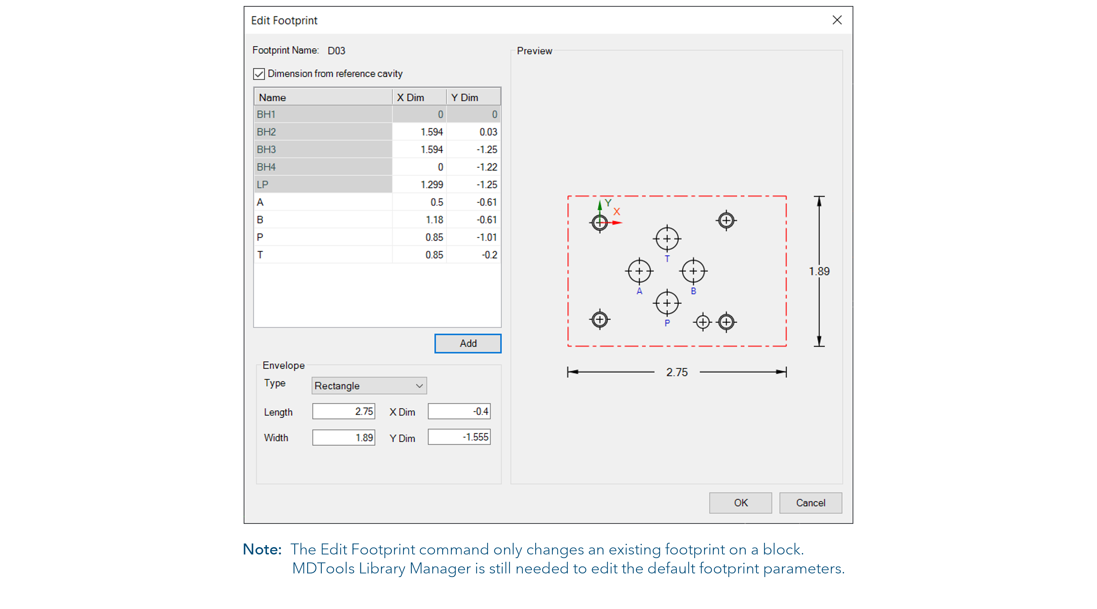Confirm with the OK button
Viewport: 1097px width, 609px height.
(740, 503)
